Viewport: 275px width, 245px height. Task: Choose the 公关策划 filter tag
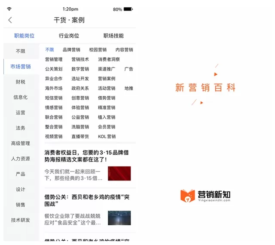click(54, 69)
